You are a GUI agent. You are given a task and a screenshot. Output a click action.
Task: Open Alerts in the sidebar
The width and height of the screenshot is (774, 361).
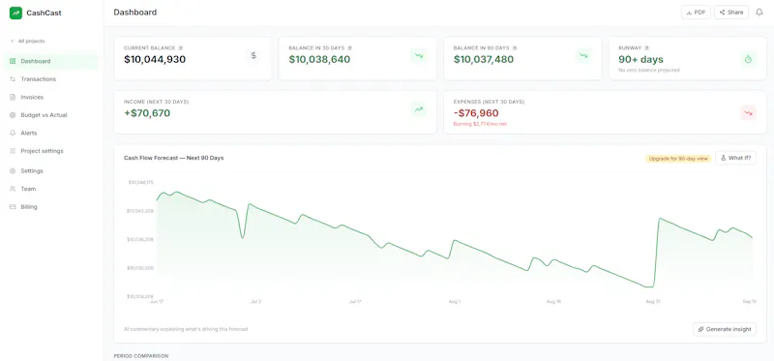[x=51, y=133]
